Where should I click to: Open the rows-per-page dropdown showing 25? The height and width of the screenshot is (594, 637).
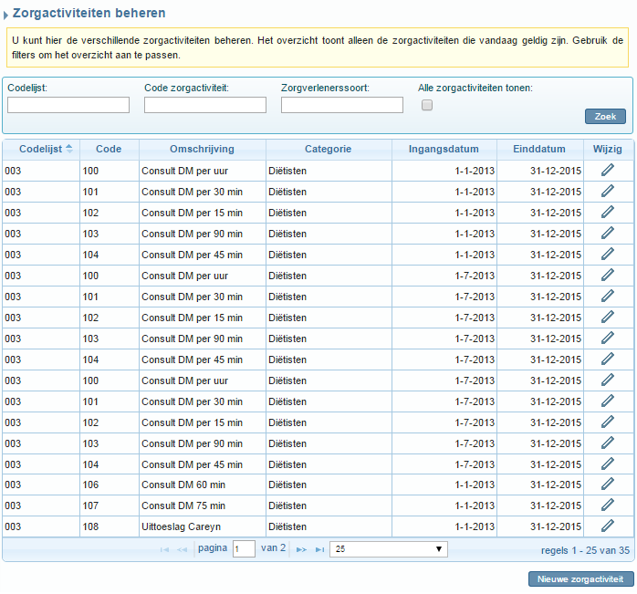coord(389,549)
